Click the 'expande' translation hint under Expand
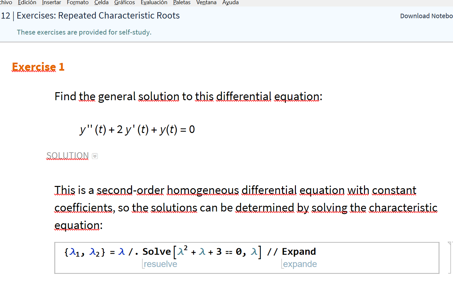 pyautogui.click(x=300, y=264)
